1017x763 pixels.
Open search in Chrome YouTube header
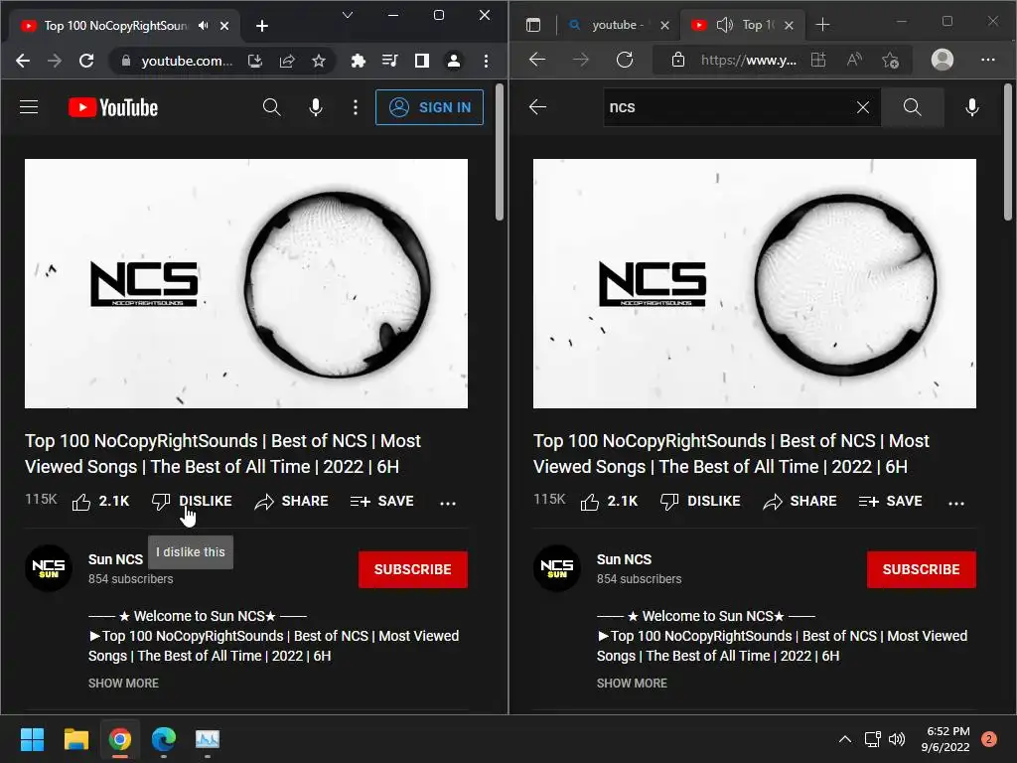(x=272, y=107)
